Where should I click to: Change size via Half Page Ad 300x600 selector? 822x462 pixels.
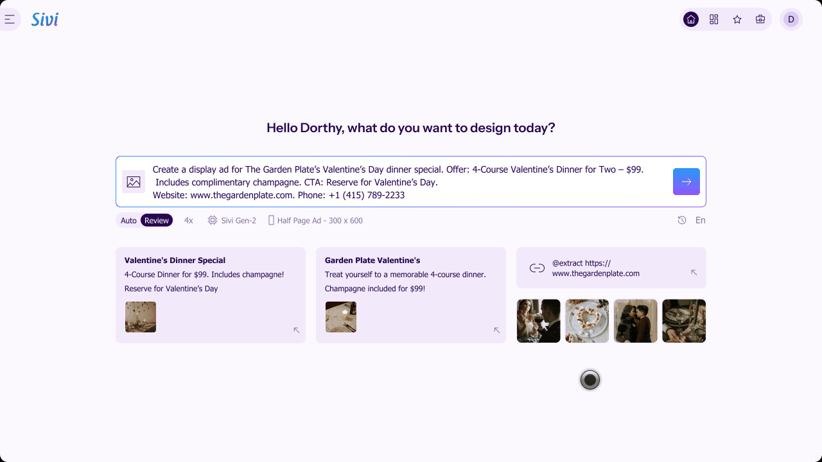tap(315, 220)
